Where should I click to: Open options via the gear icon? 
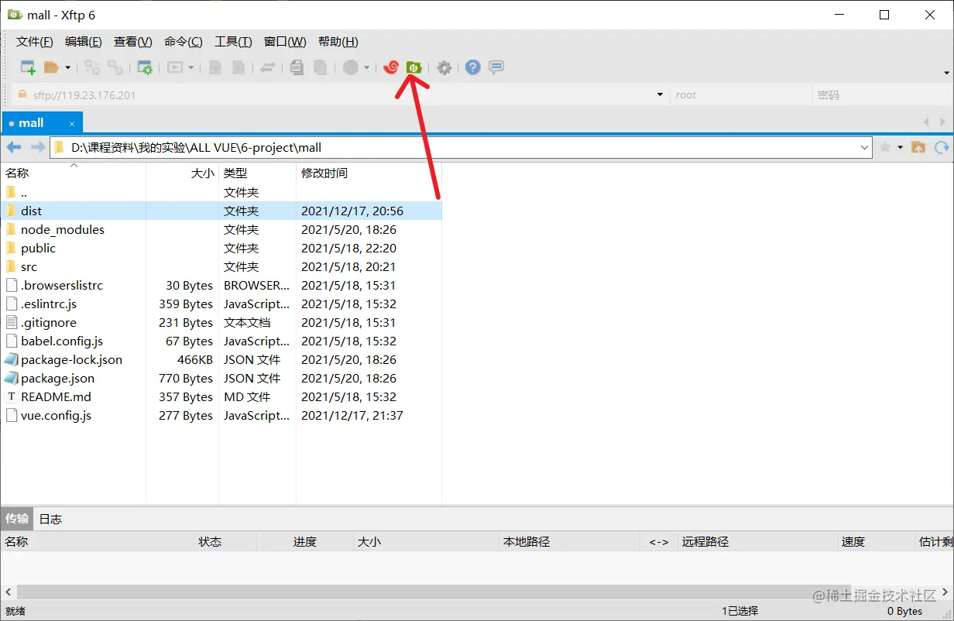point(444,67)
